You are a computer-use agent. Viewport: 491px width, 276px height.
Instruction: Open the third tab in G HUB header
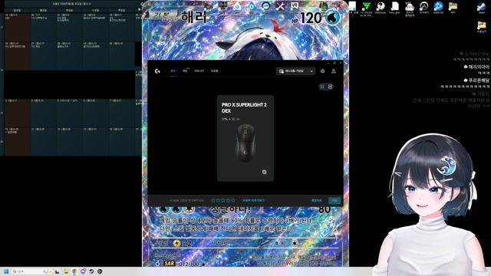coord(199,71)
